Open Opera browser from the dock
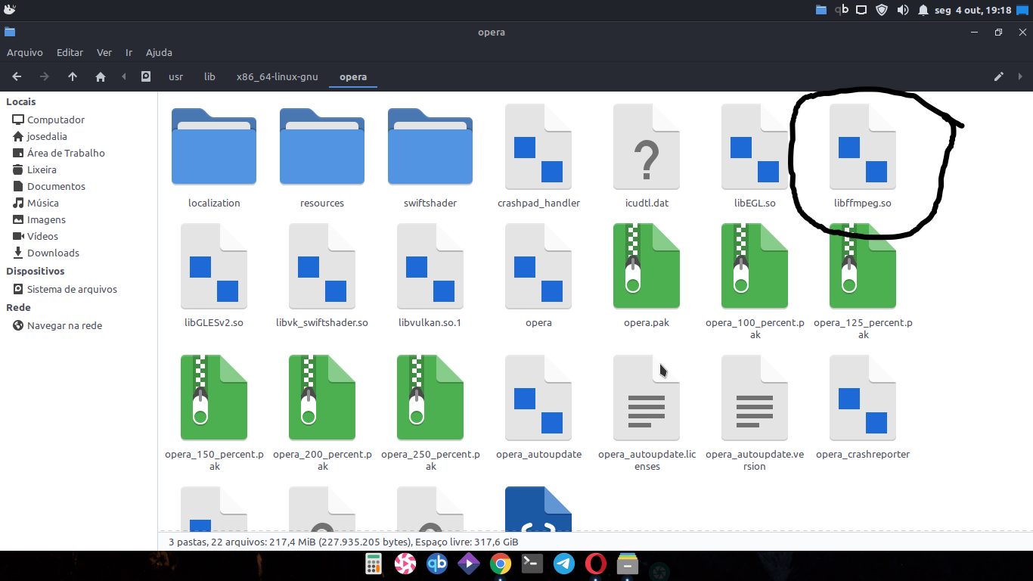 596,564
